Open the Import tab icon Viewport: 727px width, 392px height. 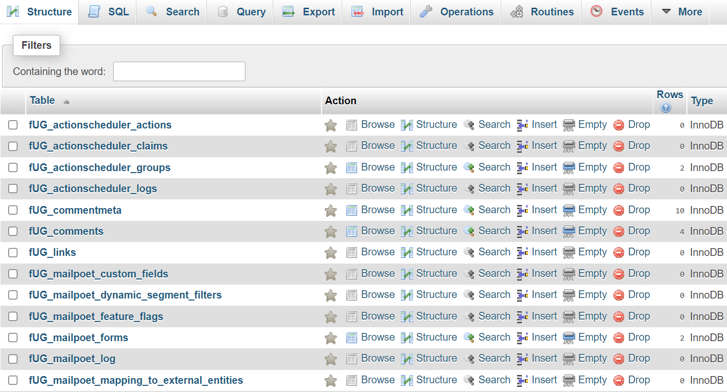[358, 11]
